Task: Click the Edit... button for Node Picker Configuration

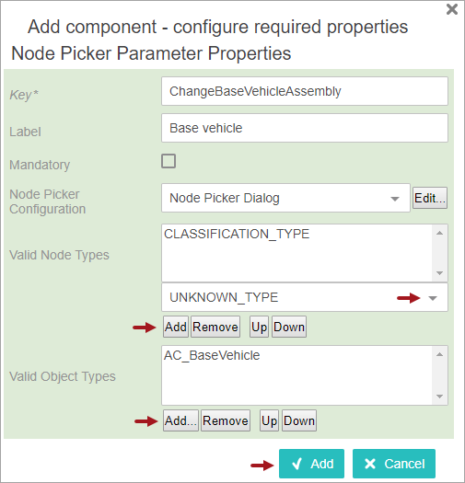Action: tap(430, 198)
